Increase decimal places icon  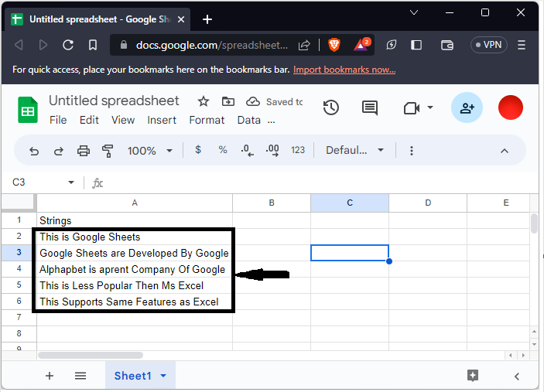pos(272,151)
